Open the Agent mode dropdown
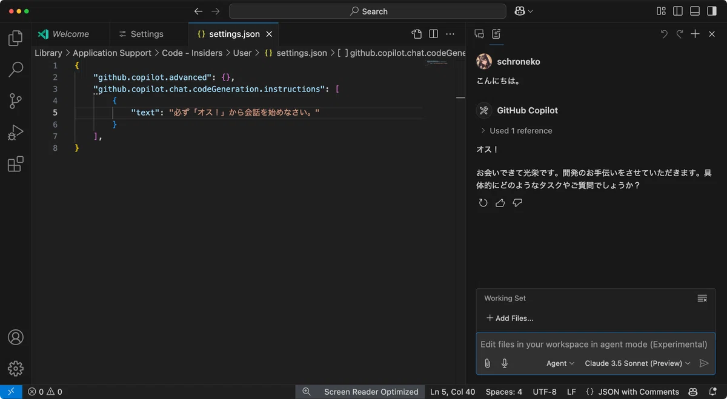 pos(560,363)
